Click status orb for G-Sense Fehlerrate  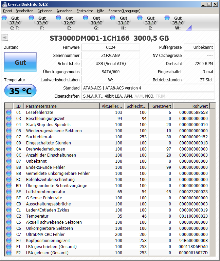[9, 198]
